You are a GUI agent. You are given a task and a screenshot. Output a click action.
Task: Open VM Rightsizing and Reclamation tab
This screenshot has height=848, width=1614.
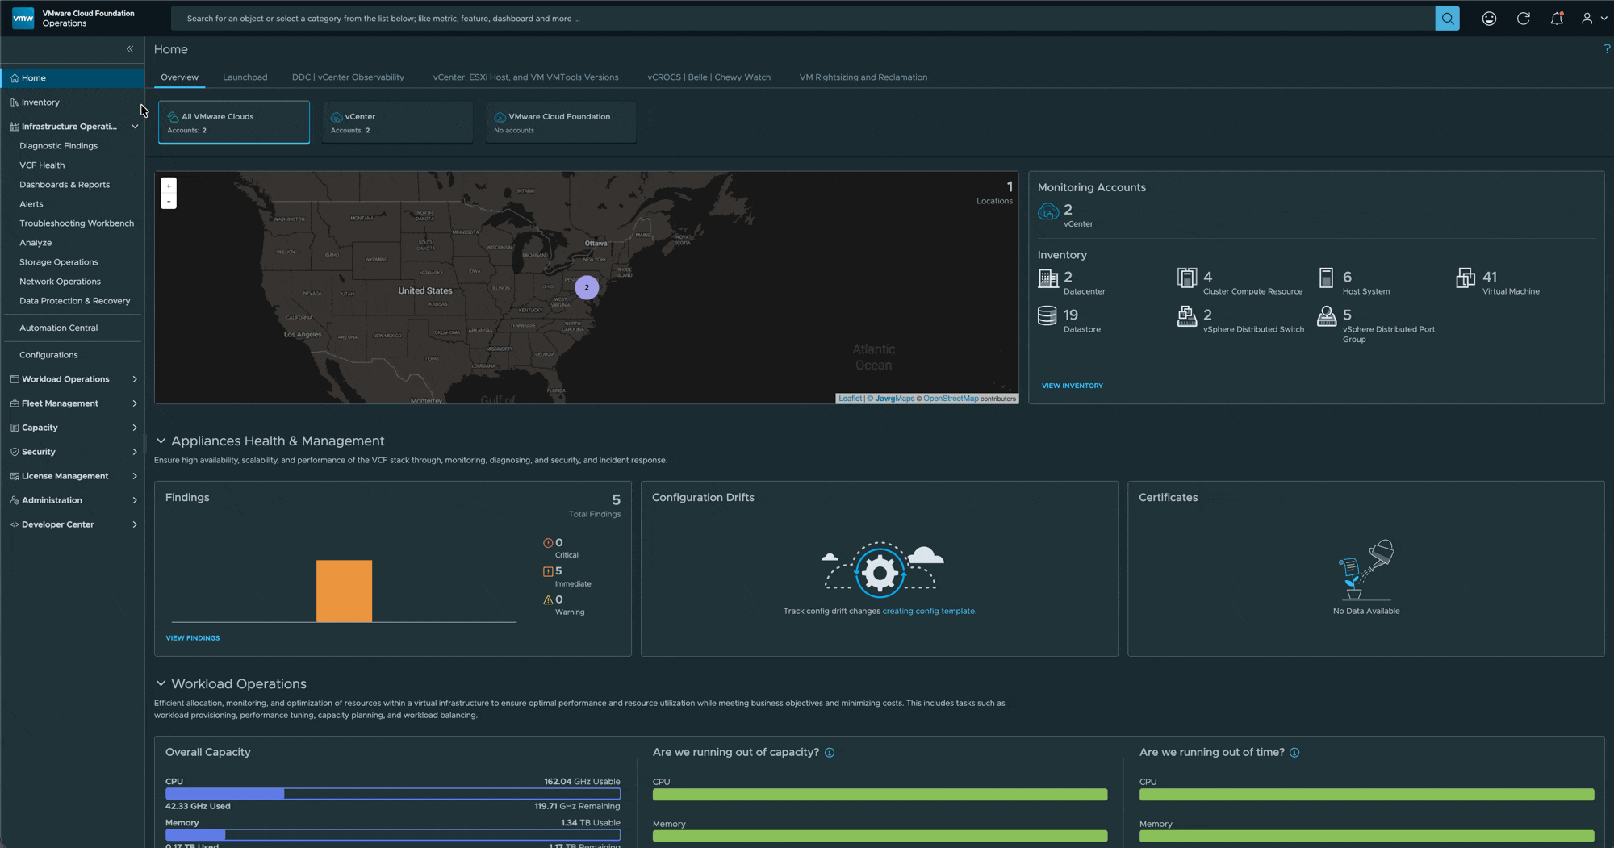point(863,77)
